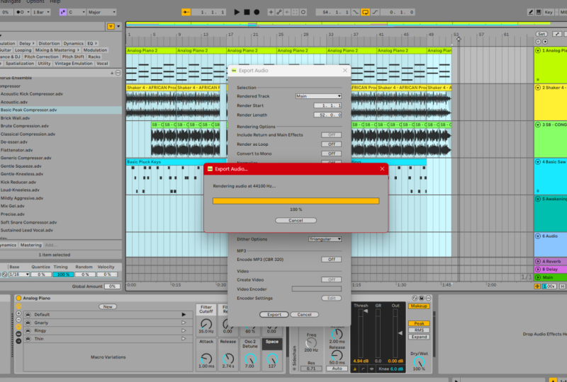This screenshot has width=567, height=382.
Task: Click the compressor Thresh slider
Action: point(361,333)
